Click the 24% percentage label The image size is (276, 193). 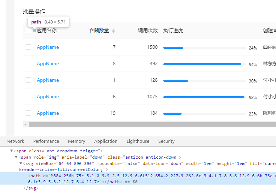[x=253, y=48]
